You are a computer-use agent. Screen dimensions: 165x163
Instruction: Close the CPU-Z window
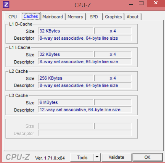pos(156,3)
